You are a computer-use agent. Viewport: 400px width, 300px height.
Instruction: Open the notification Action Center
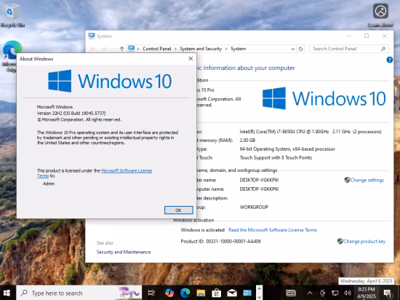coord(388,293)
